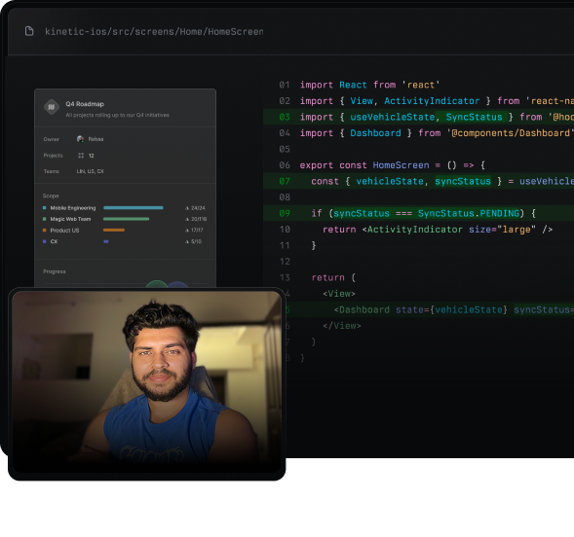The image size is (574, 537).
Task: Click 'ActivityIndicator' on import line 02
Action: 432,101
